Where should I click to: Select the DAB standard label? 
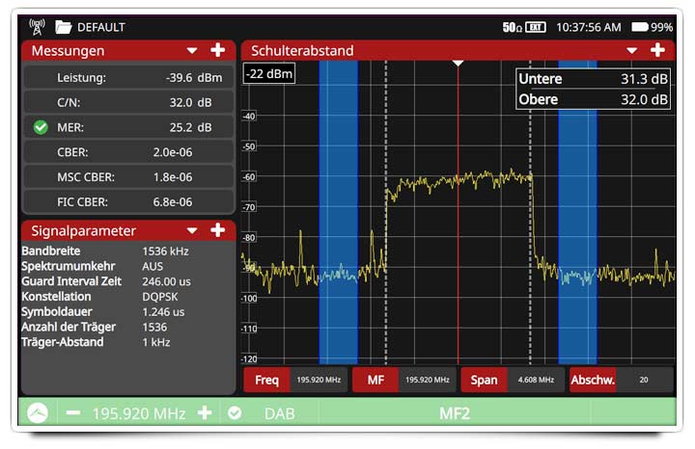[280, 413]
